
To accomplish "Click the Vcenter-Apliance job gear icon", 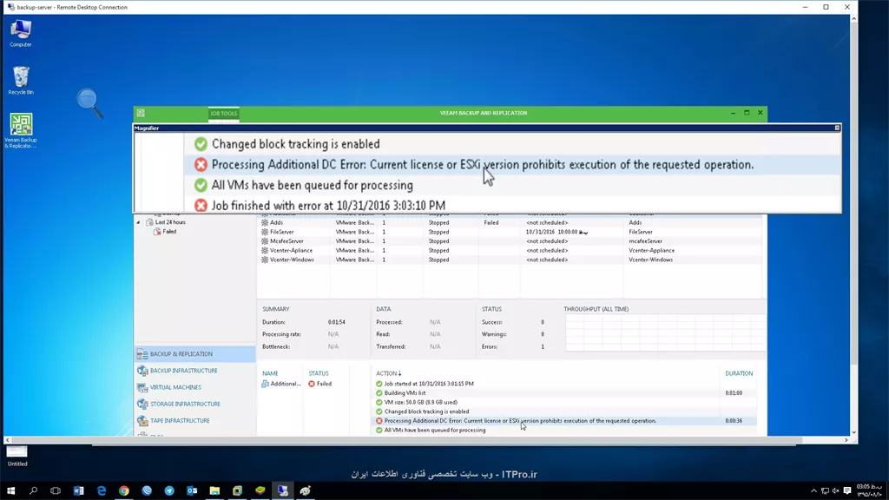I will pyautogui.click(x=264, y=250).
